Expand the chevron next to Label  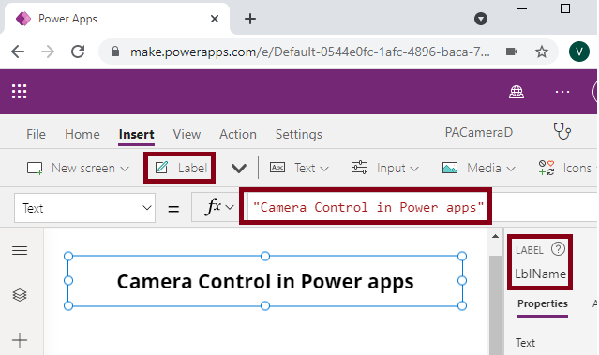239,169
